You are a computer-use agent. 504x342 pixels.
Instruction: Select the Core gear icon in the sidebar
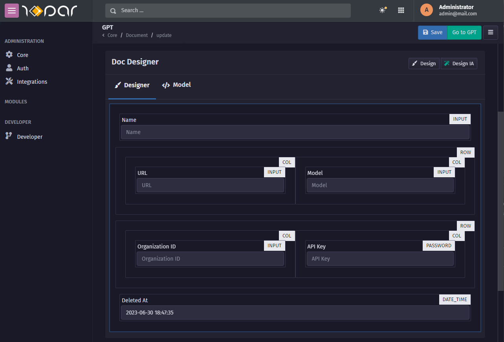pyautogui.click(x=9, y=55)
